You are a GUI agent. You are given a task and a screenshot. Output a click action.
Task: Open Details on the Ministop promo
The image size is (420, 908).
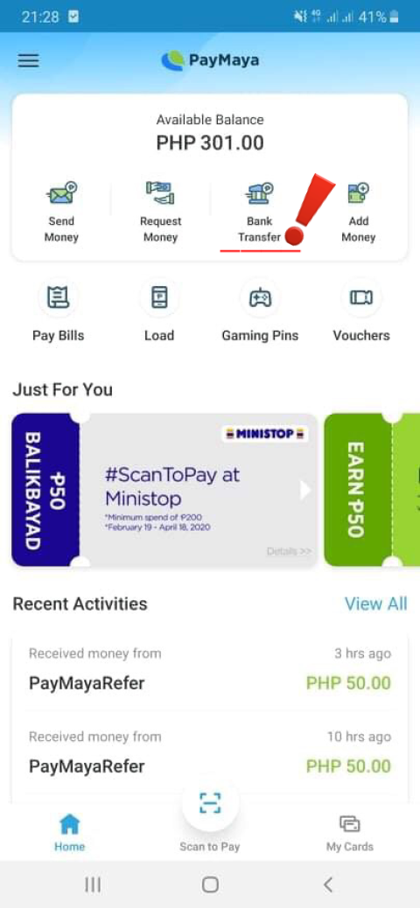(289, 551)
